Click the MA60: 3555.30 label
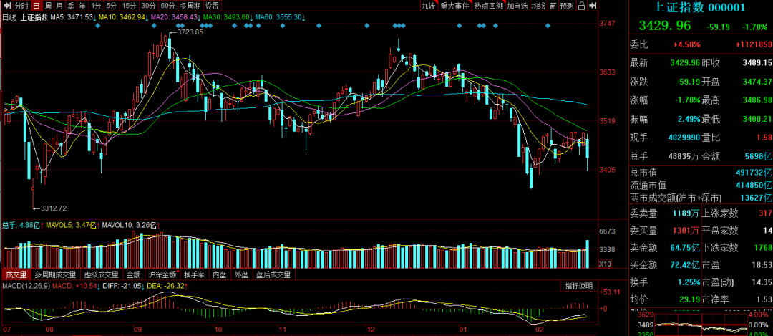 [280, 17]
